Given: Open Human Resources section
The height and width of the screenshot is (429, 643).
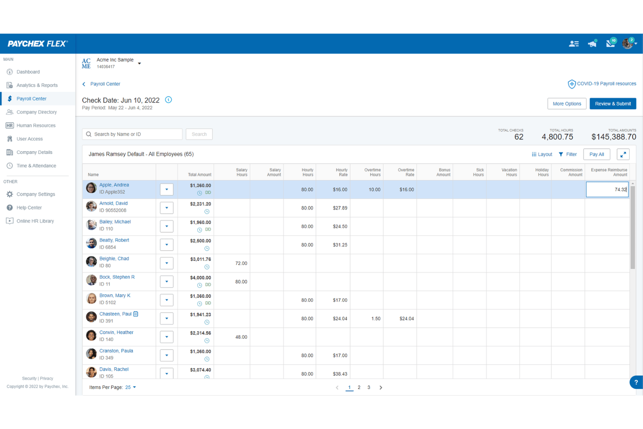Looking at the screenshot, I should click(36, 126).
